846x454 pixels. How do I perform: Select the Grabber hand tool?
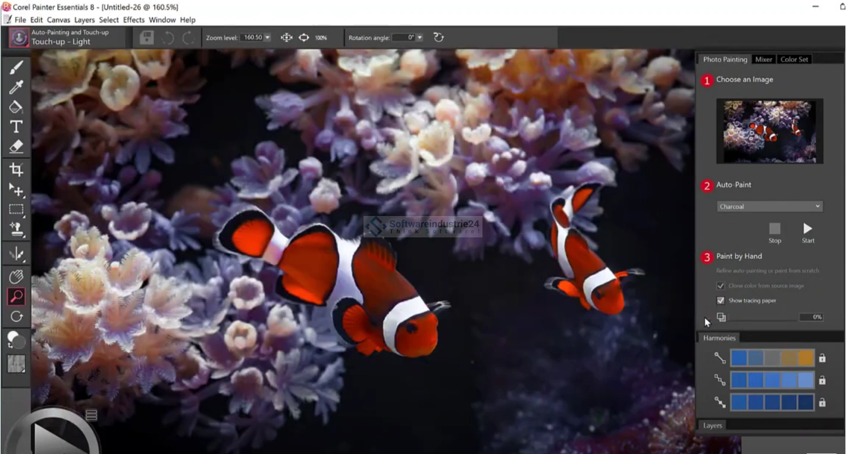pos(16,276)
